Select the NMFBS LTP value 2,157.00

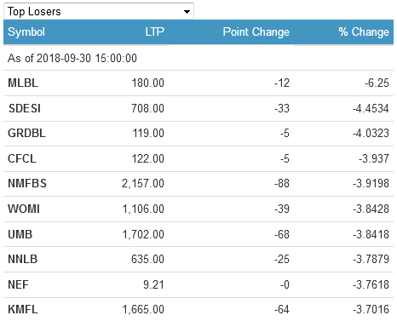pyautogui.click(x=143, y=183)
